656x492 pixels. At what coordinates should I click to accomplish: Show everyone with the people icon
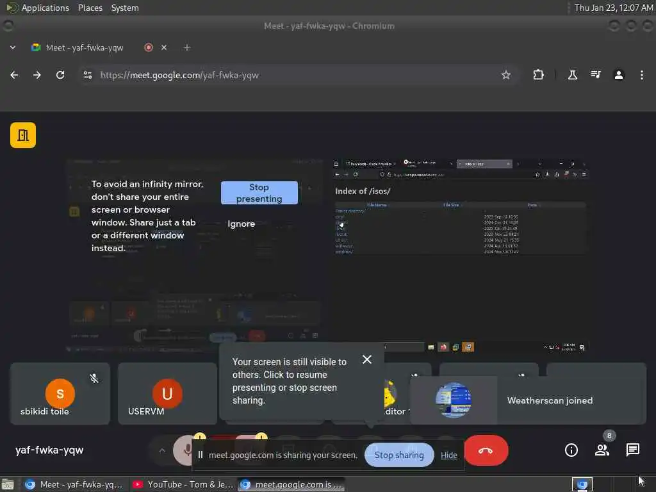point(602,450)
